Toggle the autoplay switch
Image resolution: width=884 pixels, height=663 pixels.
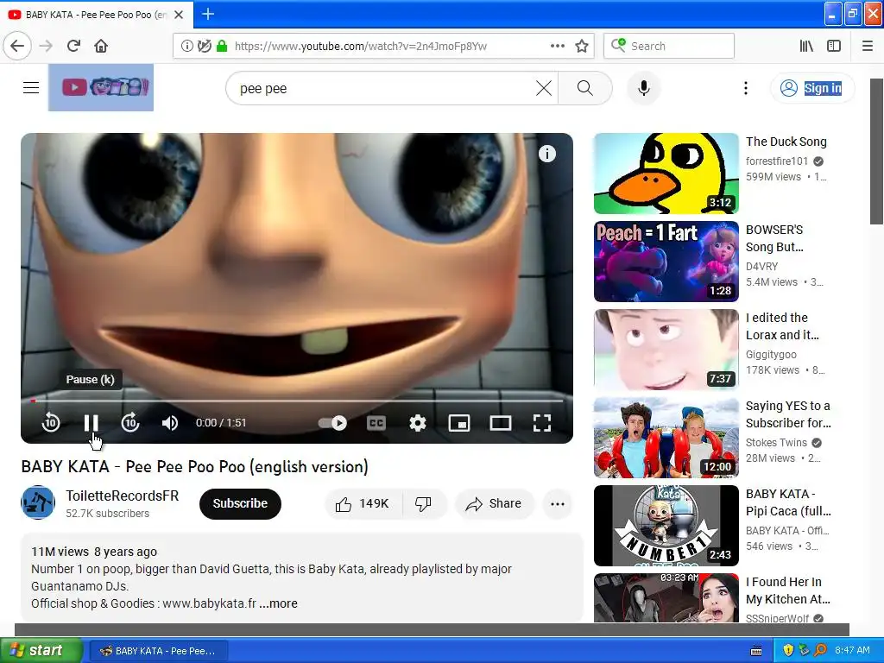[x=332, y=423]
